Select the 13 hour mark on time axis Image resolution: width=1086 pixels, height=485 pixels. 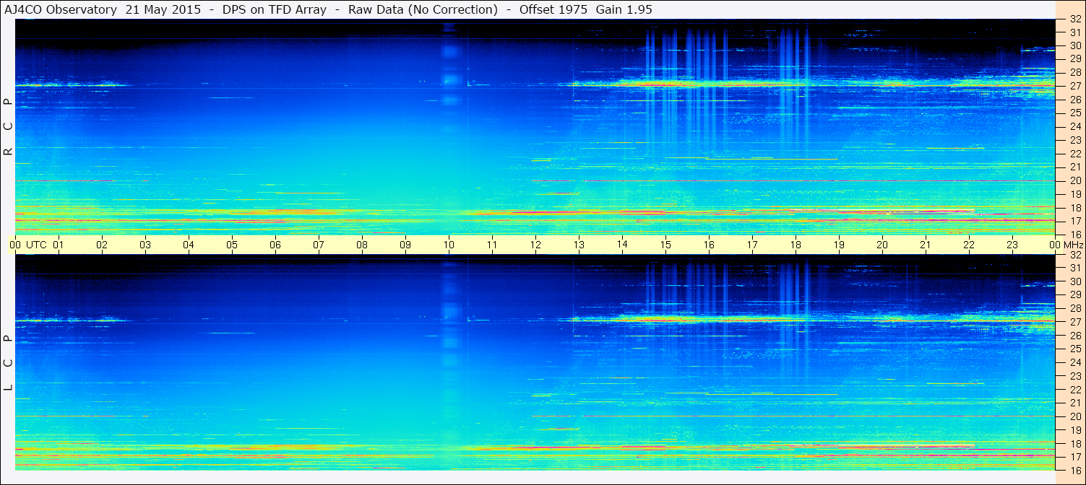point(579,245)
